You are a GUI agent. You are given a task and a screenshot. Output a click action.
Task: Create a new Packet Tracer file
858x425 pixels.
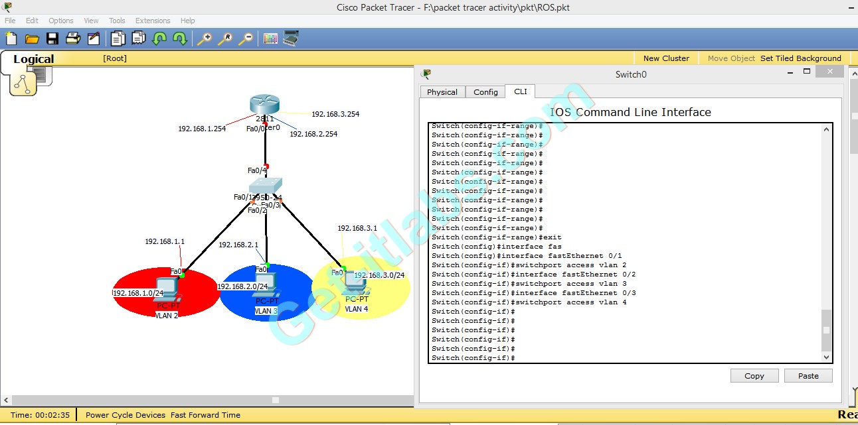click(11, 38)
